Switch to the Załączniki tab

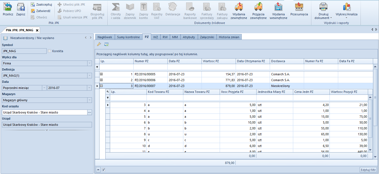[x=207, y=37]
